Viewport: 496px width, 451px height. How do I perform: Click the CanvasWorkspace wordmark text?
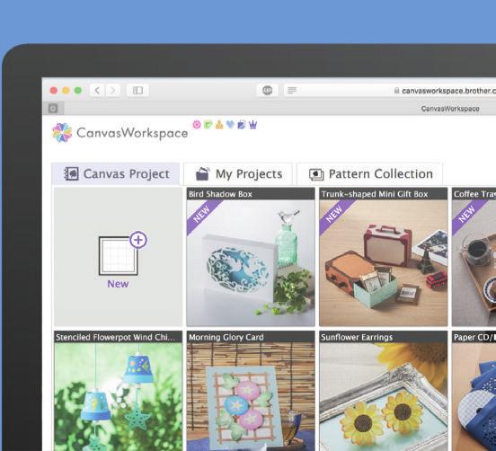pos(132,133)
